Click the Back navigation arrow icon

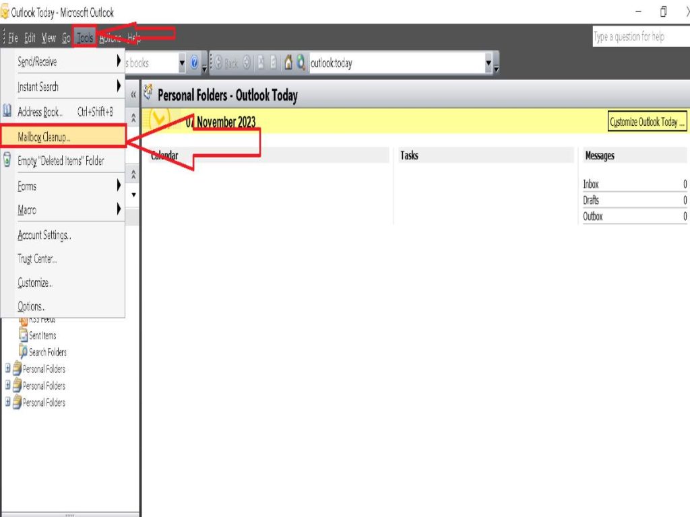(218, 63)
